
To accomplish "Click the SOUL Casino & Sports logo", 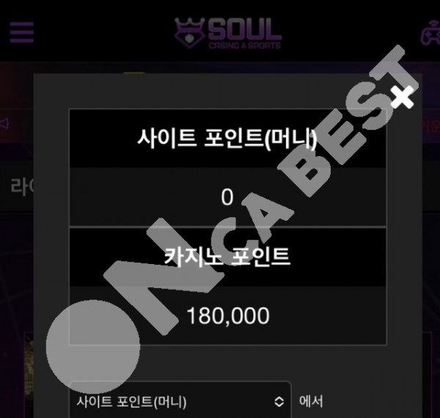I will (x=228, y=33).
